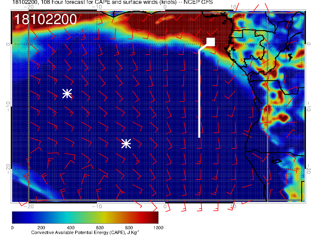Click the color bar tick label 600
This screenshot has width=314, height=242.
100,228
